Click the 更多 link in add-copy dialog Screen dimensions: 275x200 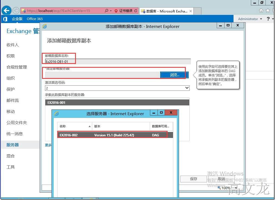pyautogui.click(x=48, y=145)
